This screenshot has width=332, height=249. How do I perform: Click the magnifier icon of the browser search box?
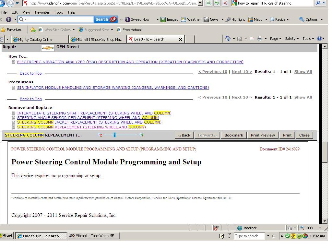318,3
